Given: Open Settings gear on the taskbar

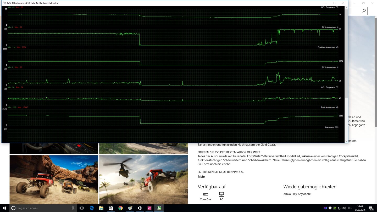Looking at the screenshot, I should click(140, 208).
